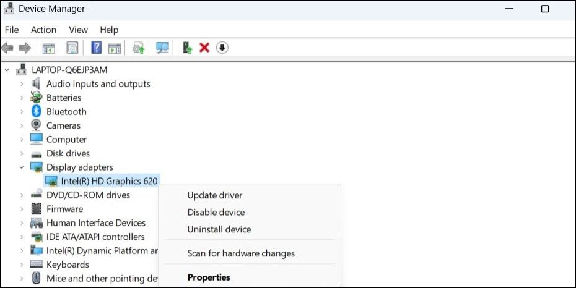This screenshot has width=576, height=288.
Task: Show/hide console tree toolbar icon
Action: [48, 48]
